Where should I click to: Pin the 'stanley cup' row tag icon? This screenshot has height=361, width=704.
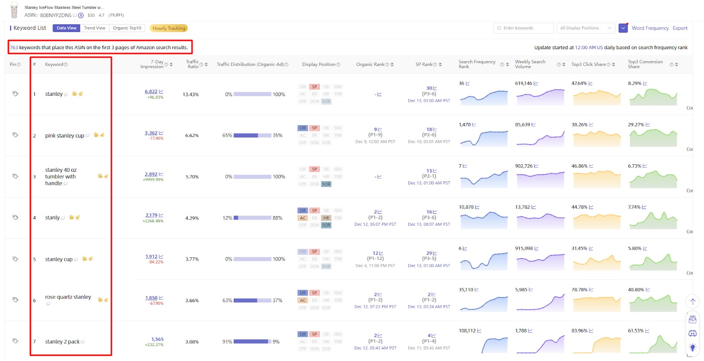15,259
